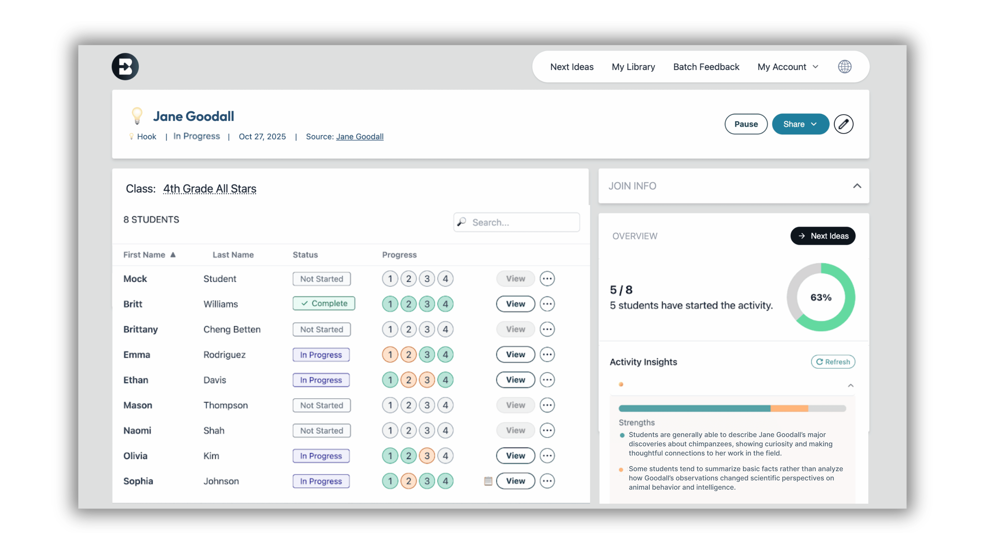Open more options for Britt Williams
Viewport: 985px width, 554px height.
547,304
